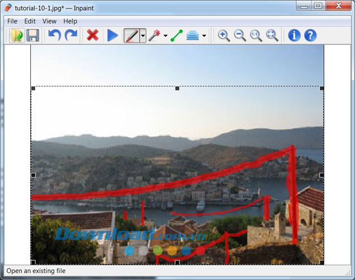This screenshot has width=355, height=280.
Task: Expand the layers stack dropdown arrow
Action: coord(204,35)
